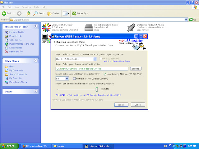Open the Windows Start menu
199x149 pixels.
(9, 146)
